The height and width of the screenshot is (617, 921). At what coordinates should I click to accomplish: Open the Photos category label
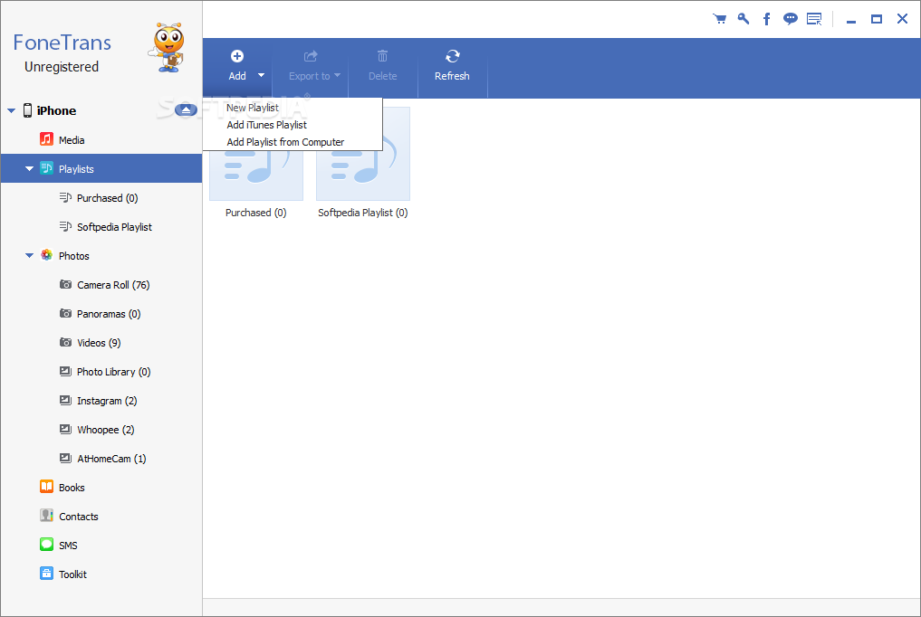[x=74, y=256]
